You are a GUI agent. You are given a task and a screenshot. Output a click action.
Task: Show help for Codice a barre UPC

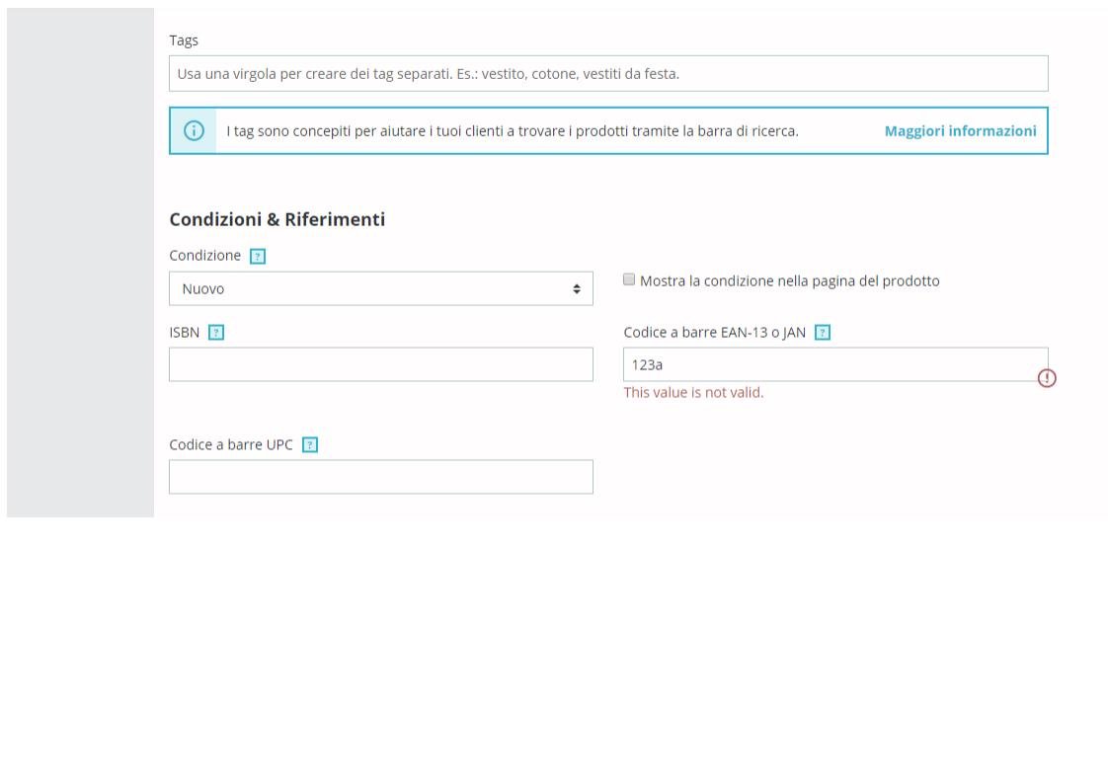(x=309, y=445)
